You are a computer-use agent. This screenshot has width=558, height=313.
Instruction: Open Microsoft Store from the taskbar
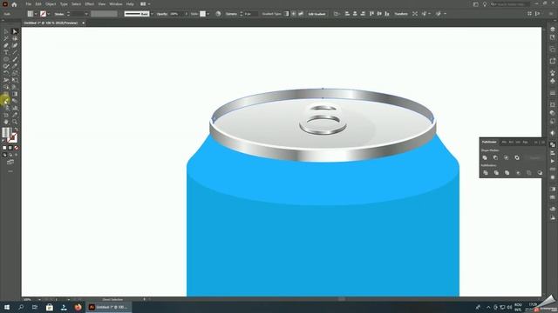click(x=50, y=307)
